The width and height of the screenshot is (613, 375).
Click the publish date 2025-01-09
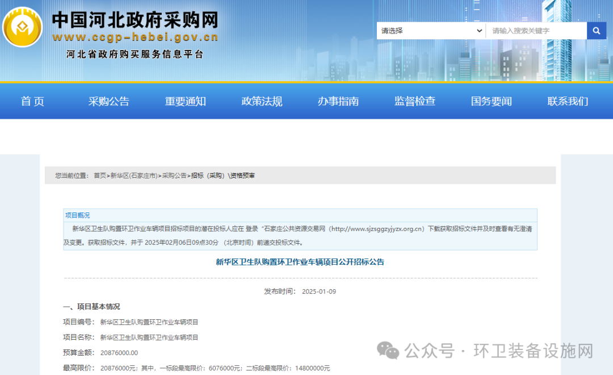[319, 291]
